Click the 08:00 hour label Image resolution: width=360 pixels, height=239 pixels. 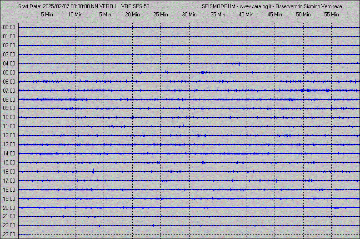click(x=9, y=100)
